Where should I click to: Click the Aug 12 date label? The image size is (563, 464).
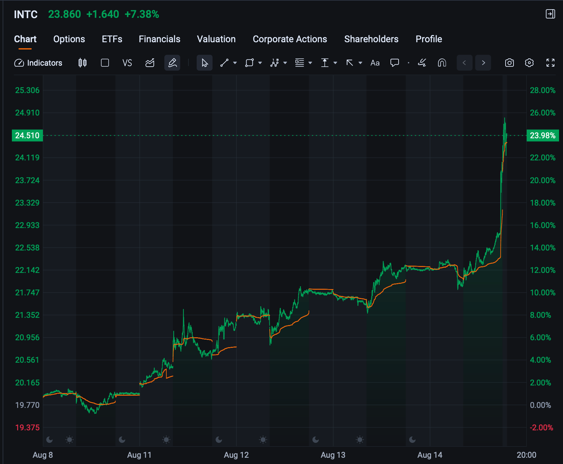pos(236,455)
